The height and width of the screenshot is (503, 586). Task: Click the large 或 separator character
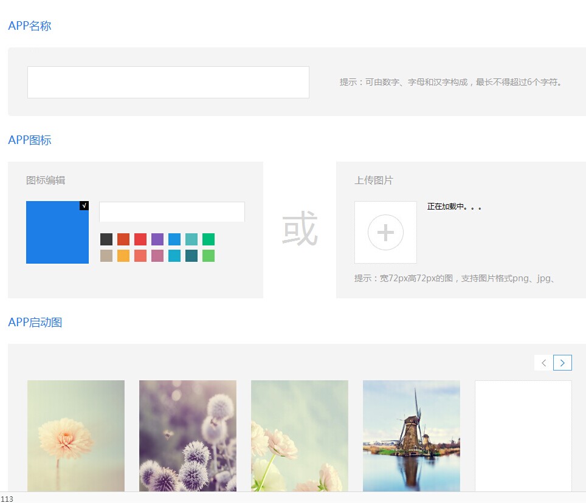(300, 228)
